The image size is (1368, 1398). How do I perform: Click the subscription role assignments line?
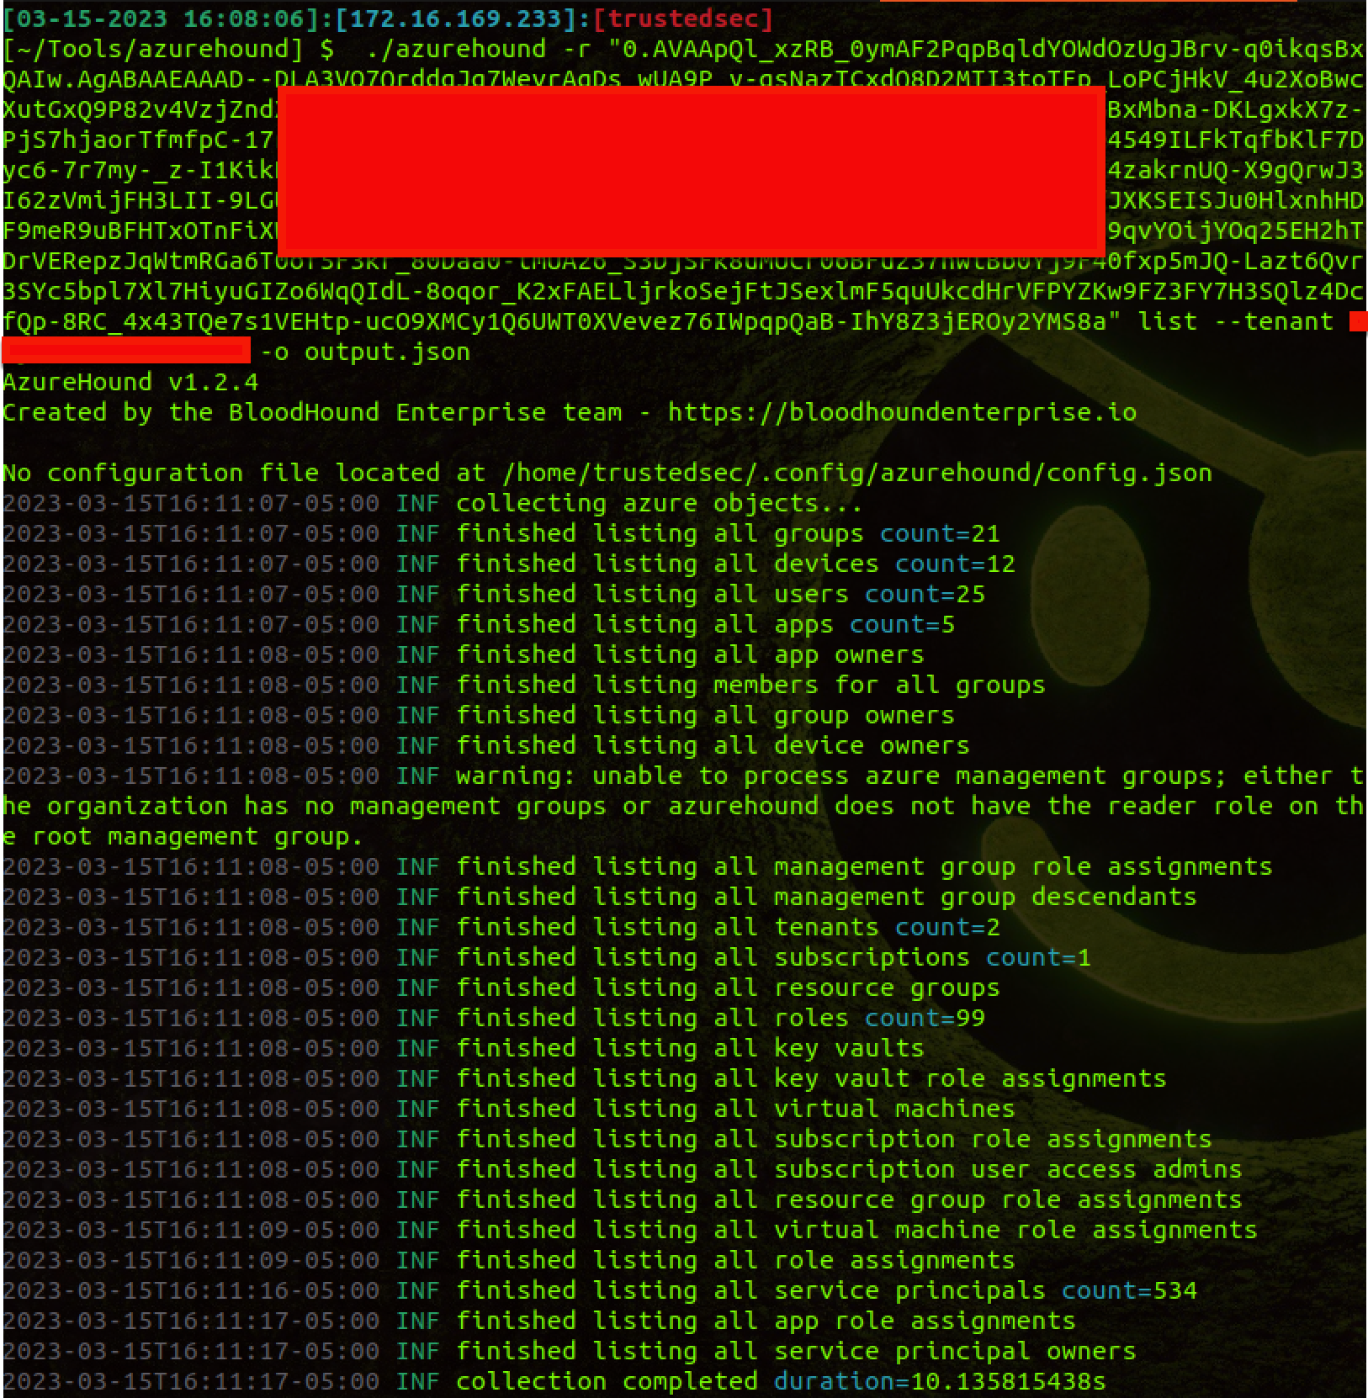point(834,1139)
